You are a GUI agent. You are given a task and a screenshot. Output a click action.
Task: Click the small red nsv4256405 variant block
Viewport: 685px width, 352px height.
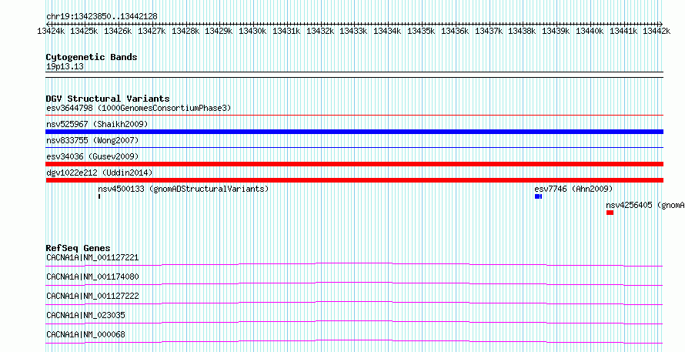pyautogui.click(x=610, y=213)
